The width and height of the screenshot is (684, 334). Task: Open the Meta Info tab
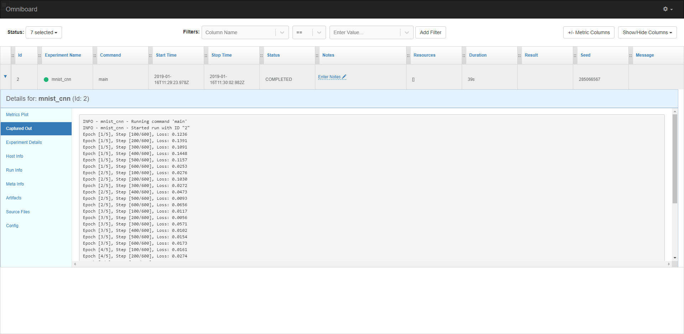36,184
